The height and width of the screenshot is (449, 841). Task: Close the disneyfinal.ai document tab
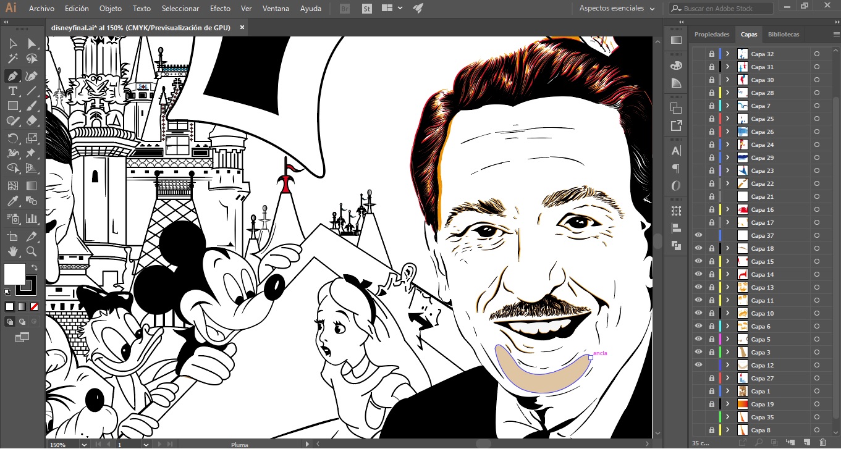tap(242, 27)
